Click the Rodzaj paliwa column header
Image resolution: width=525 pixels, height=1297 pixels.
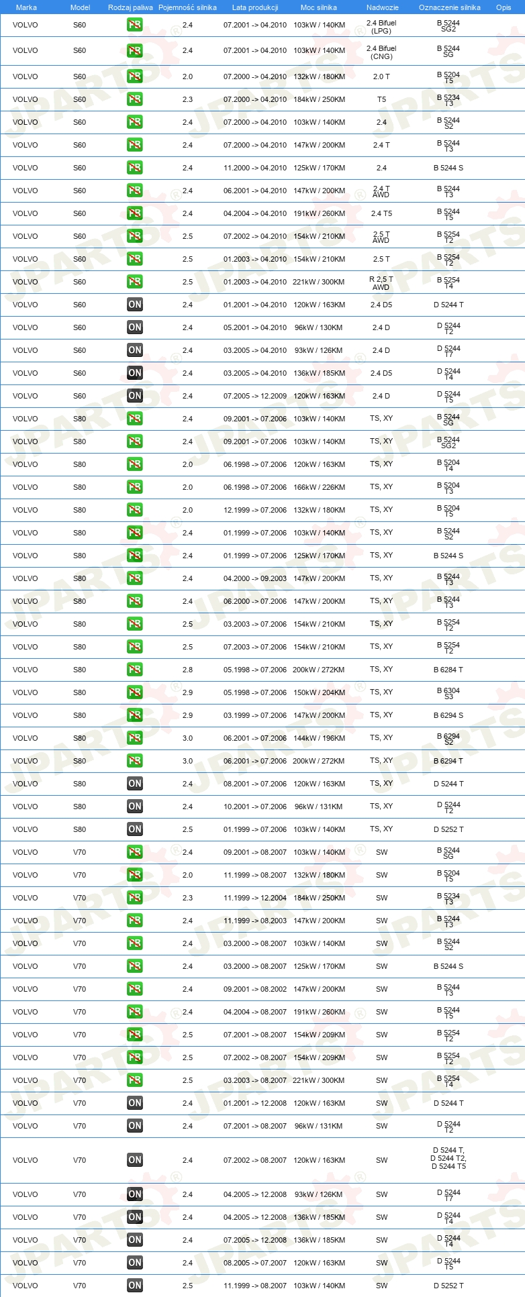point(130,7)
